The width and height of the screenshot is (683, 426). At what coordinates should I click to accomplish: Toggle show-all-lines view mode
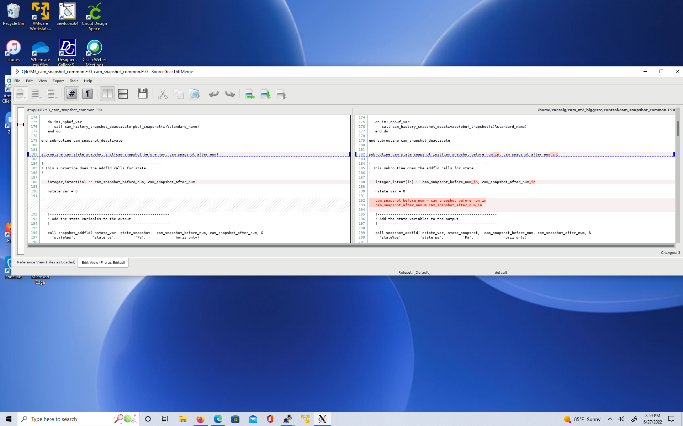21,94
